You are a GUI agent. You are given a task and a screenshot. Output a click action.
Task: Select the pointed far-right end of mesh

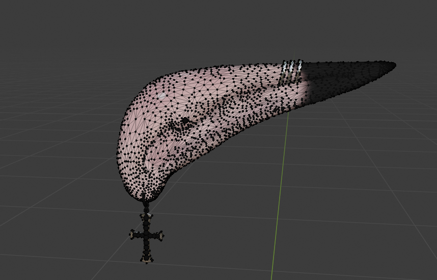pyautogui.click(x=392, y=65)
